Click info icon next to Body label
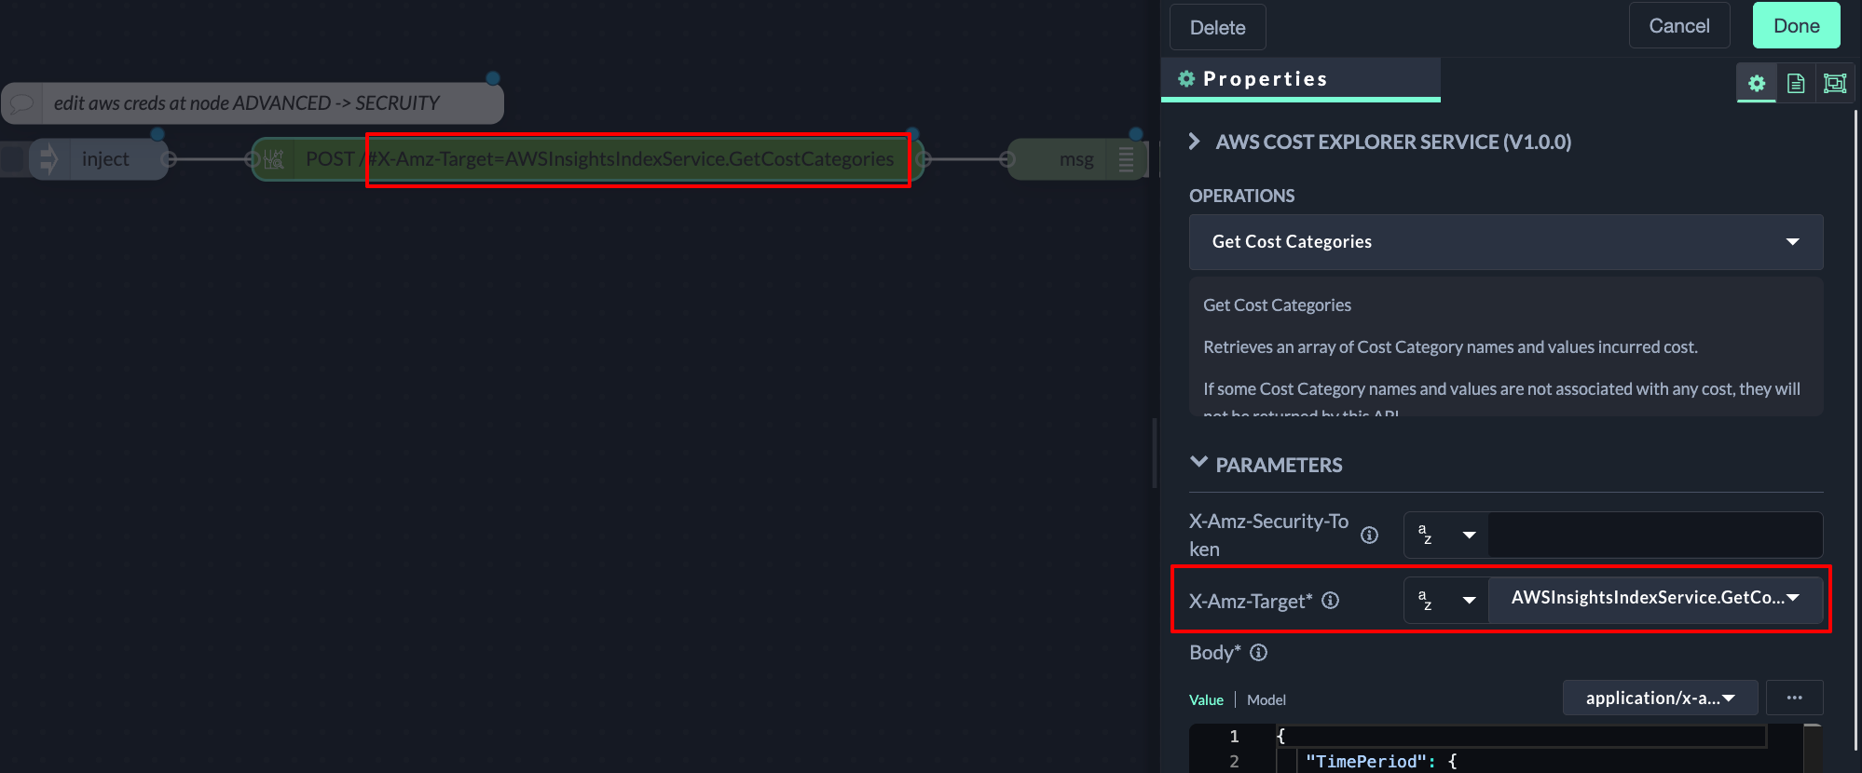Screen dimensions: 1862x773 click(x=1258, y=653)
